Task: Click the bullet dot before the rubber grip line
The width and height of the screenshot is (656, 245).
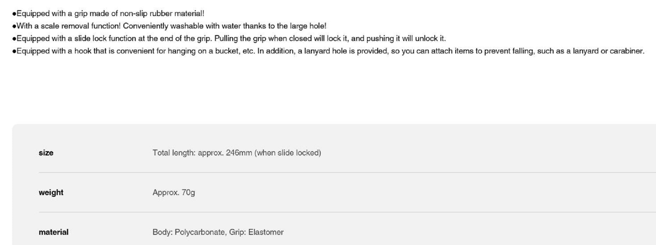Action: click(x=14, y=14)
